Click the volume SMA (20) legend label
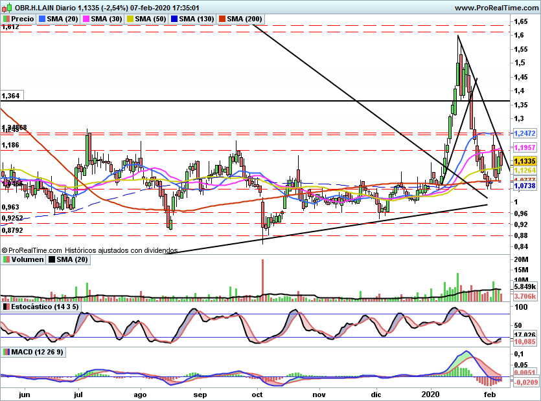The image size is (541, 401). 72,259
